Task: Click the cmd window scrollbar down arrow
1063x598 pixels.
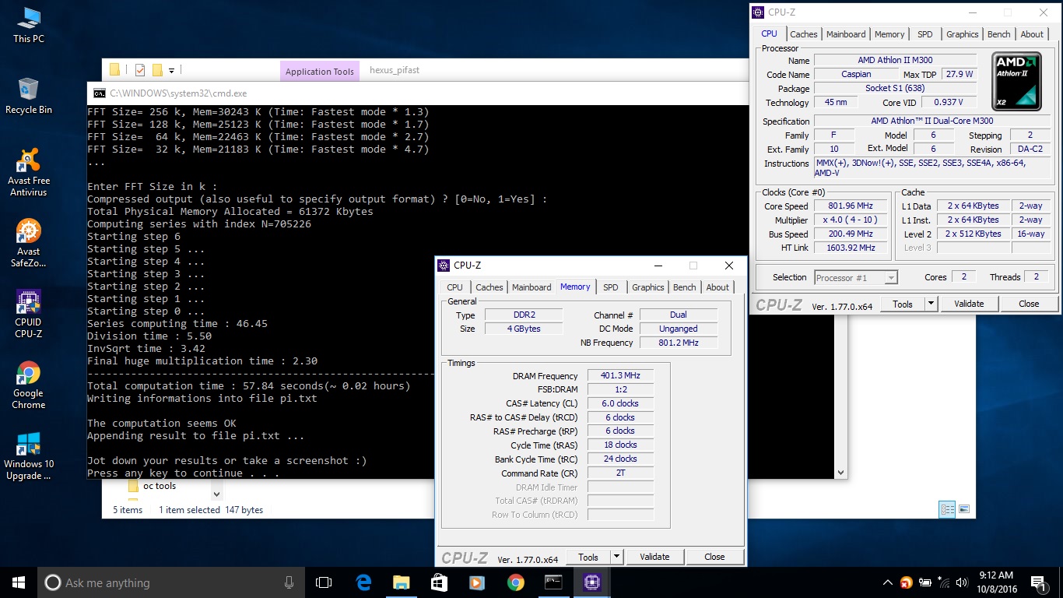Action: pyautogui.click(x=840, y=472)
